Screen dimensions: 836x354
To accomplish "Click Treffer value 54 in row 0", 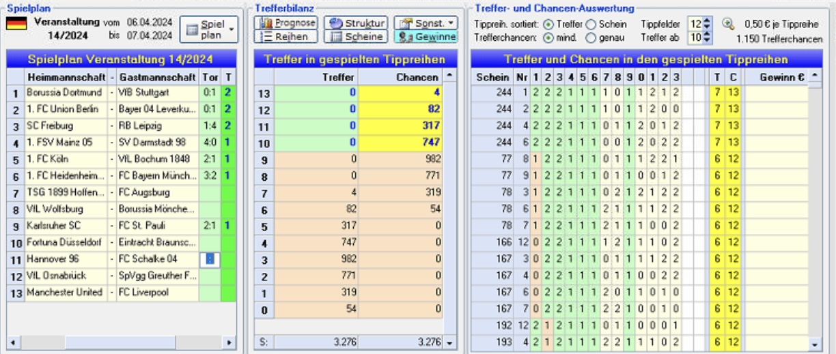I will click(x=315, y=309).
